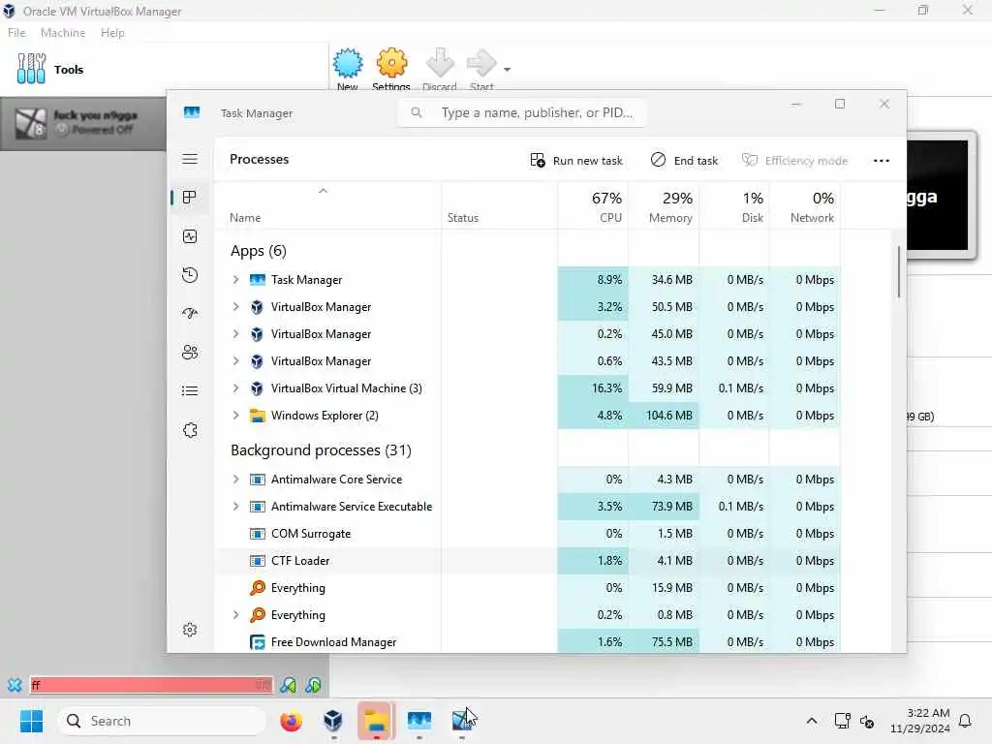Screen dimensions: 992x744
Task: Click Status column header
Action: (x=500, y=206)
